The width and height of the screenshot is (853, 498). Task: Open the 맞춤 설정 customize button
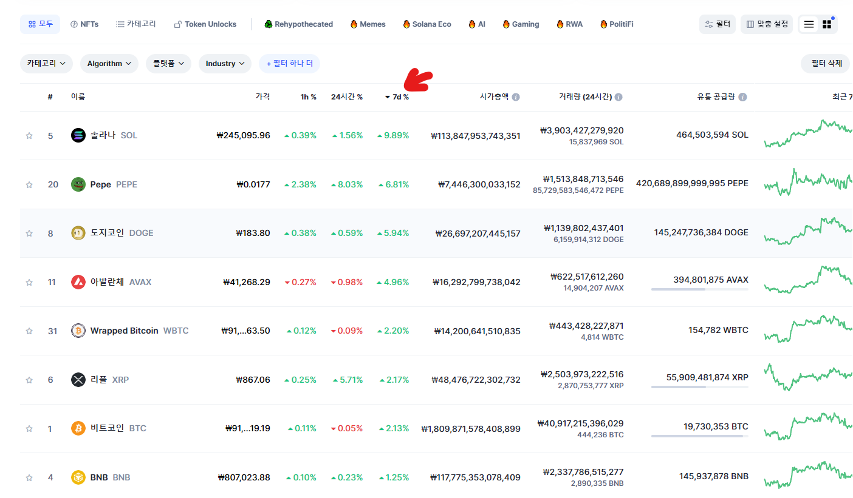767,24
